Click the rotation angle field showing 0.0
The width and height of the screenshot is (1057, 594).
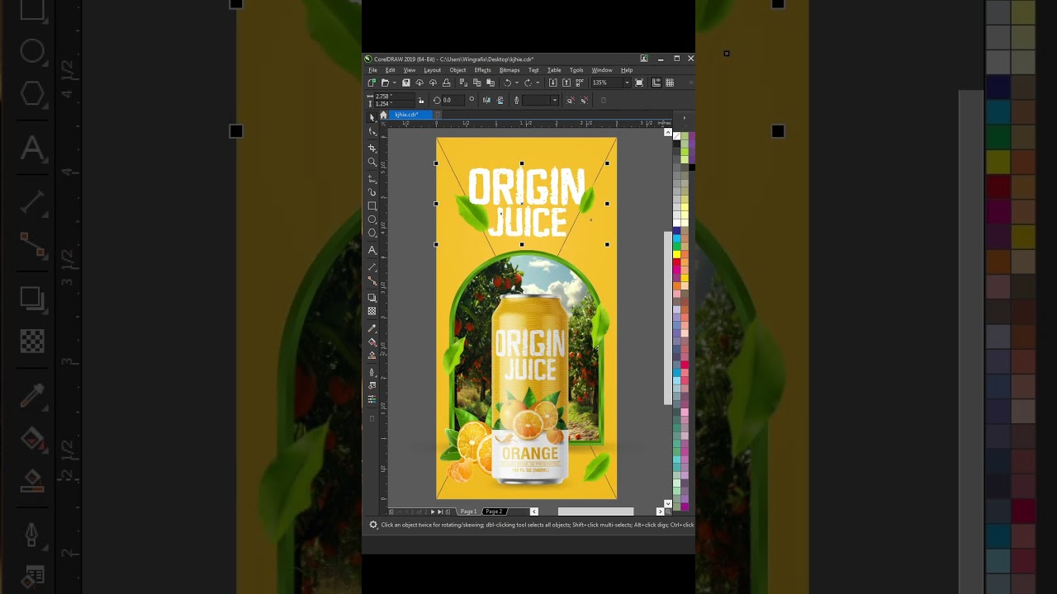click(x=453, y=100)
